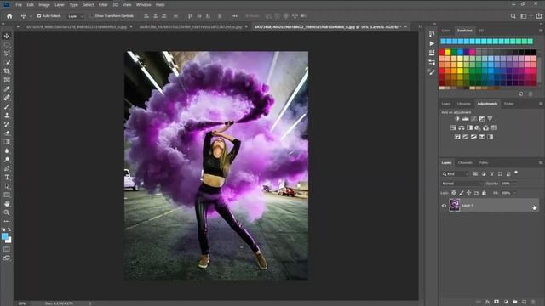Open the Layers panel flyout menu
Image resolution: width=545 pixels, height=306 pixels.
click(x=541, y=162)
